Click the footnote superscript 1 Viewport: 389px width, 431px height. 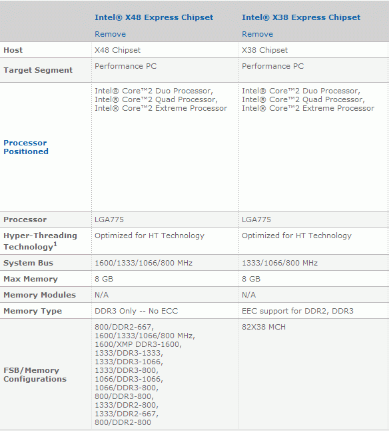pyautogui.click(x=55, y=244)
